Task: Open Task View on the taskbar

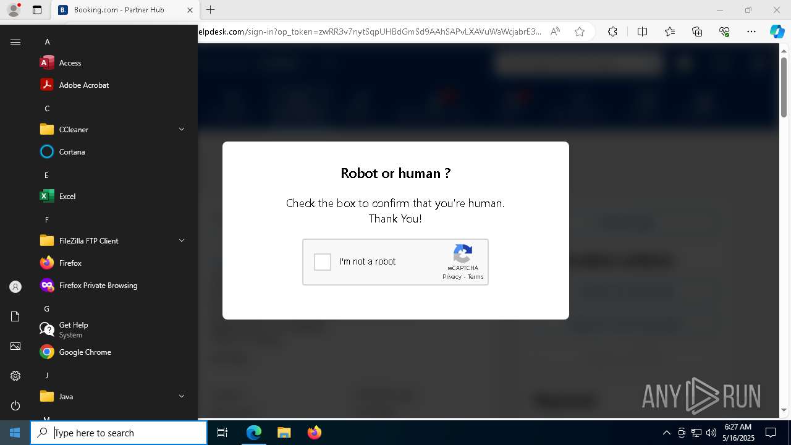Action: click(x=222, y=433)
